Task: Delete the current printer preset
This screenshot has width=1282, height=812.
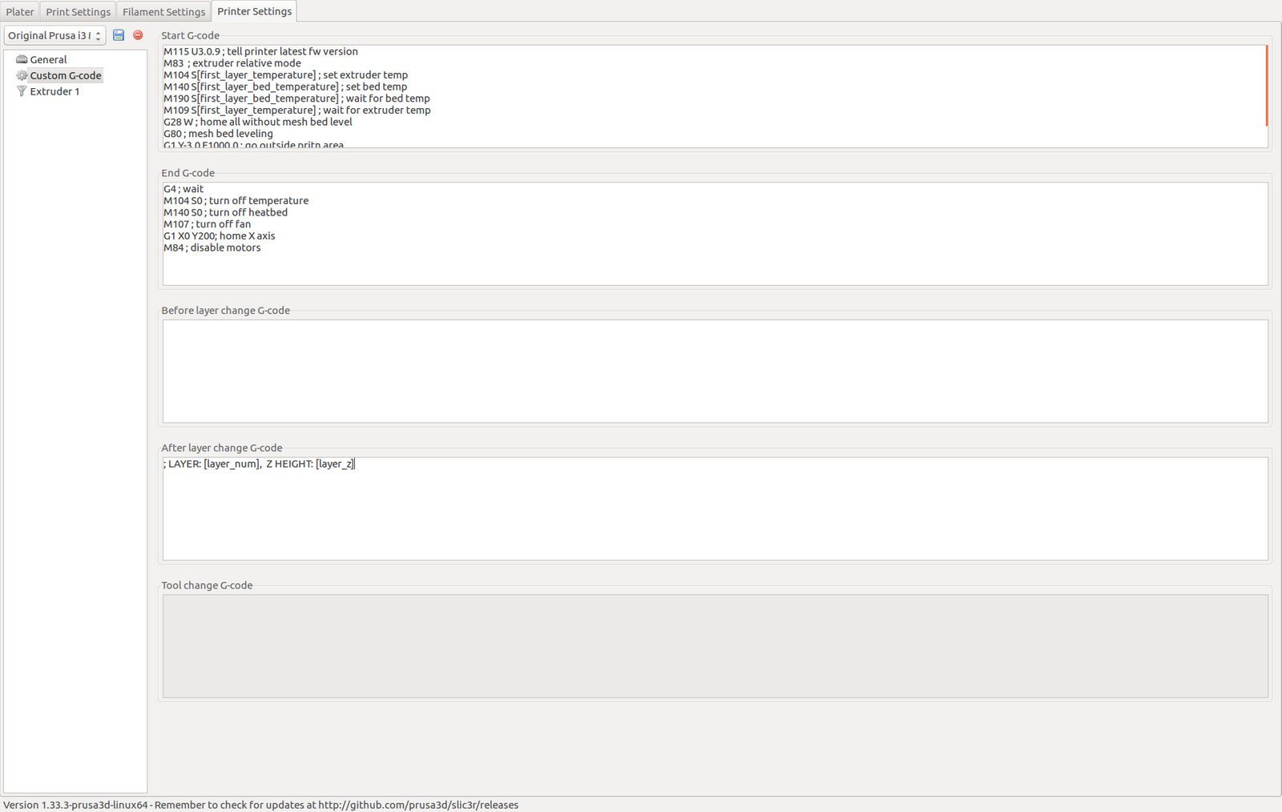Action: pos(138,35)
